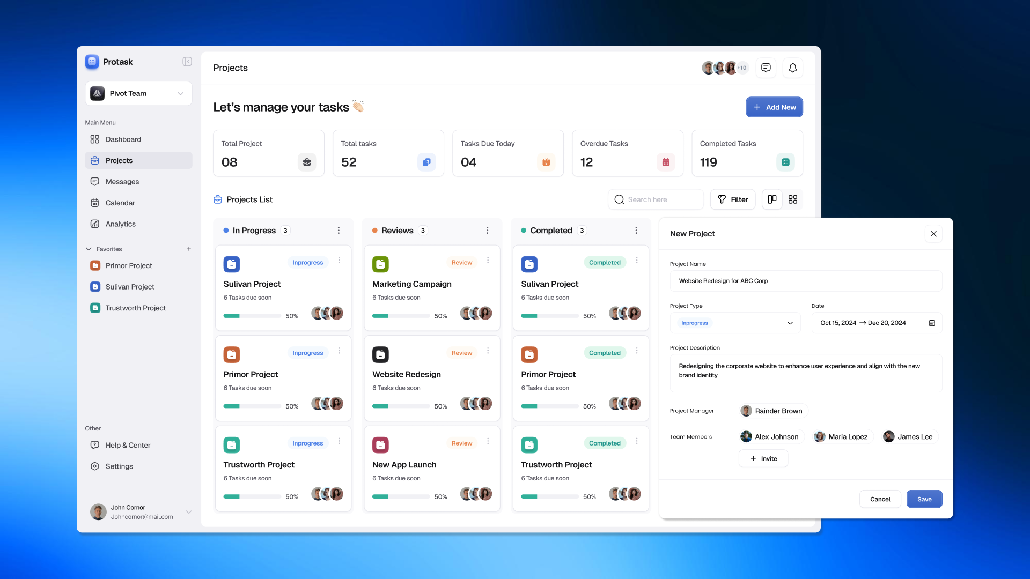Go to Settings in the sidebar
This screenshot has height=579, width=1030.
coord(119,466)
